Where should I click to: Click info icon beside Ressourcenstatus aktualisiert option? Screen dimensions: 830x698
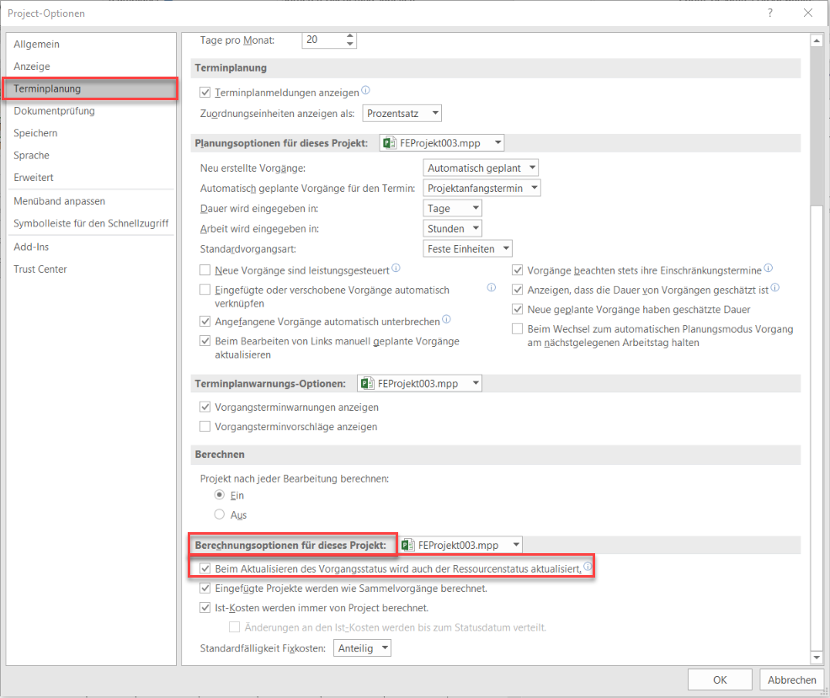(588, 567)
